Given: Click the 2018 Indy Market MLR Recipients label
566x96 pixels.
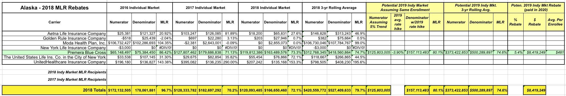Looking at the screenshot, I should coord(77,72).
